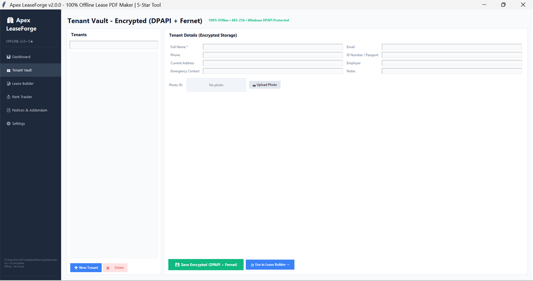Image resolution: width=533 pixels, height=281 pixels.
Task: Click the "100% Offline • AES-256" status text
Action: tap(248, 20)
